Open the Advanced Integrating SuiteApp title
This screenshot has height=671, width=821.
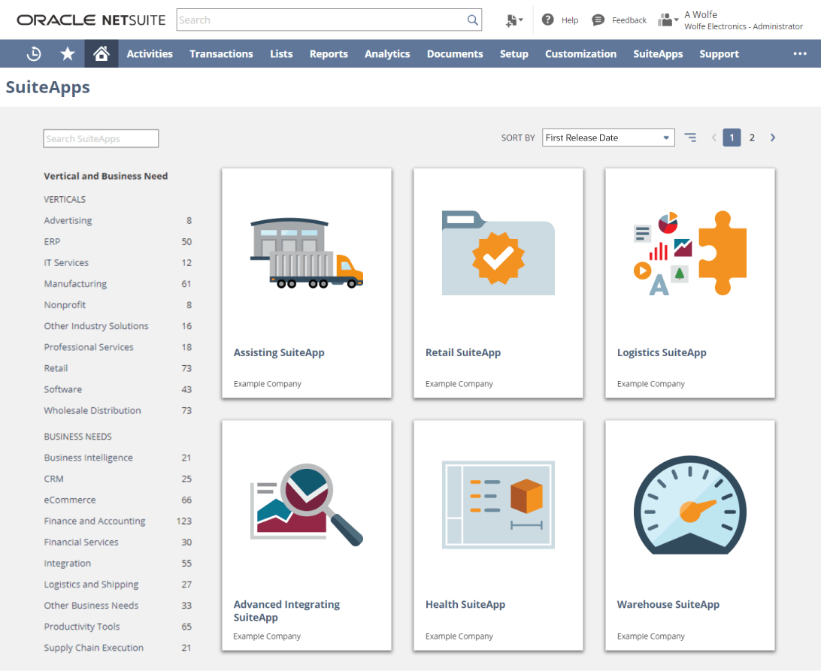(x=286, y=611)
